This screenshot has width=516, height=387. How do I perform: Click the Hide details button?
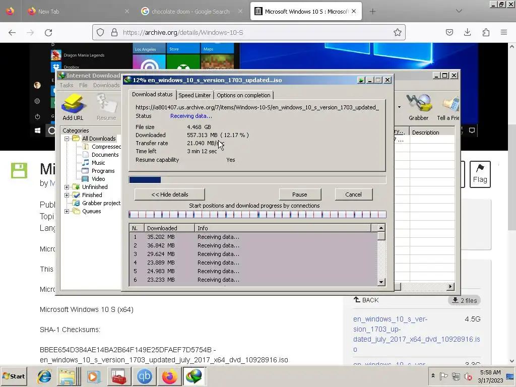(x=169, y=195)
